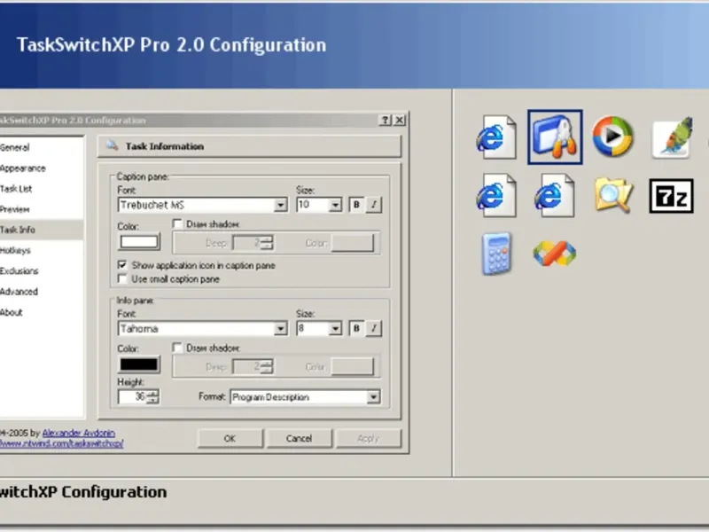Click the Height value field showing 36
Viewport: 709px width, 532px height.
click(132, 396)
